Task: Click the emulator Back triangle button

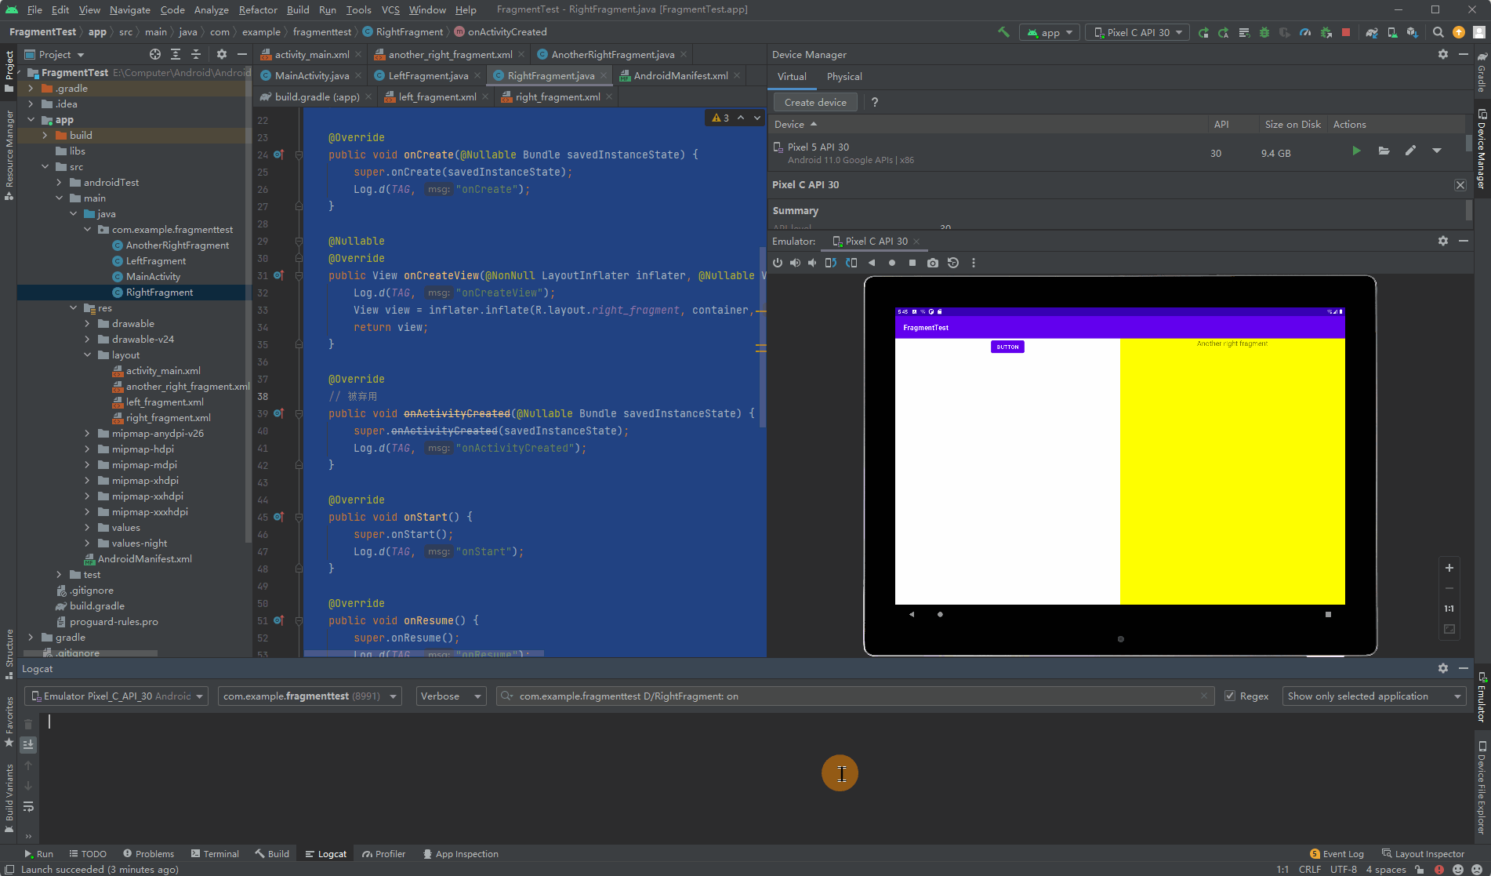Action: 872,263
